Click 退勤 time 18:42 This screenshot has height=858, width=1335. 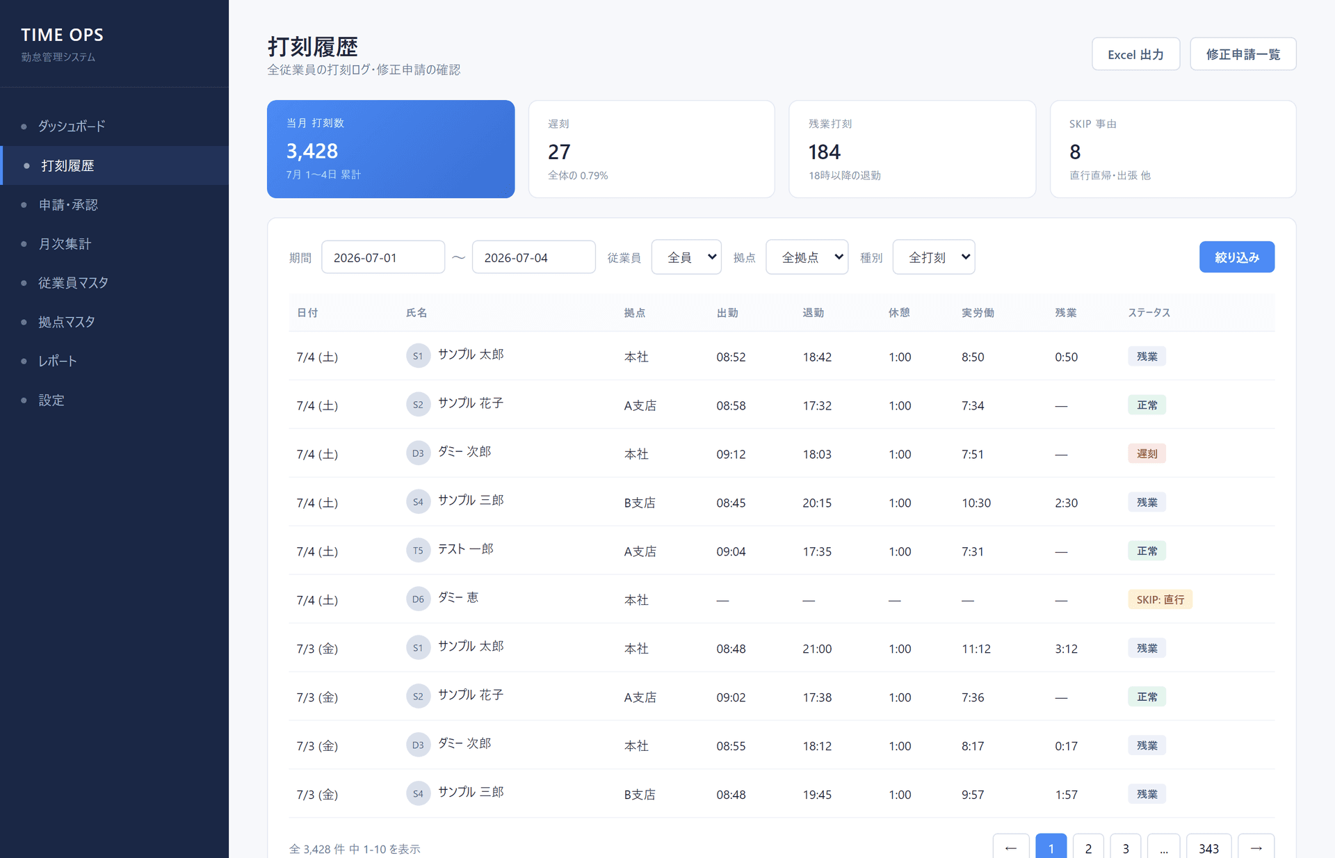coord(817,357)
